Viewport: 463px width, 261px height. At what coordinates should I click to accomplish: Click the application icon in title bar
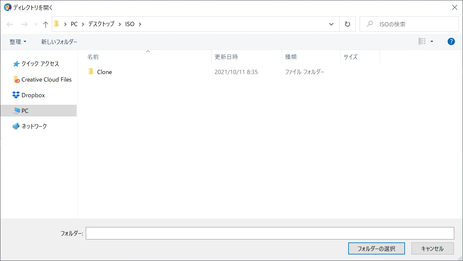pos(7,7)
